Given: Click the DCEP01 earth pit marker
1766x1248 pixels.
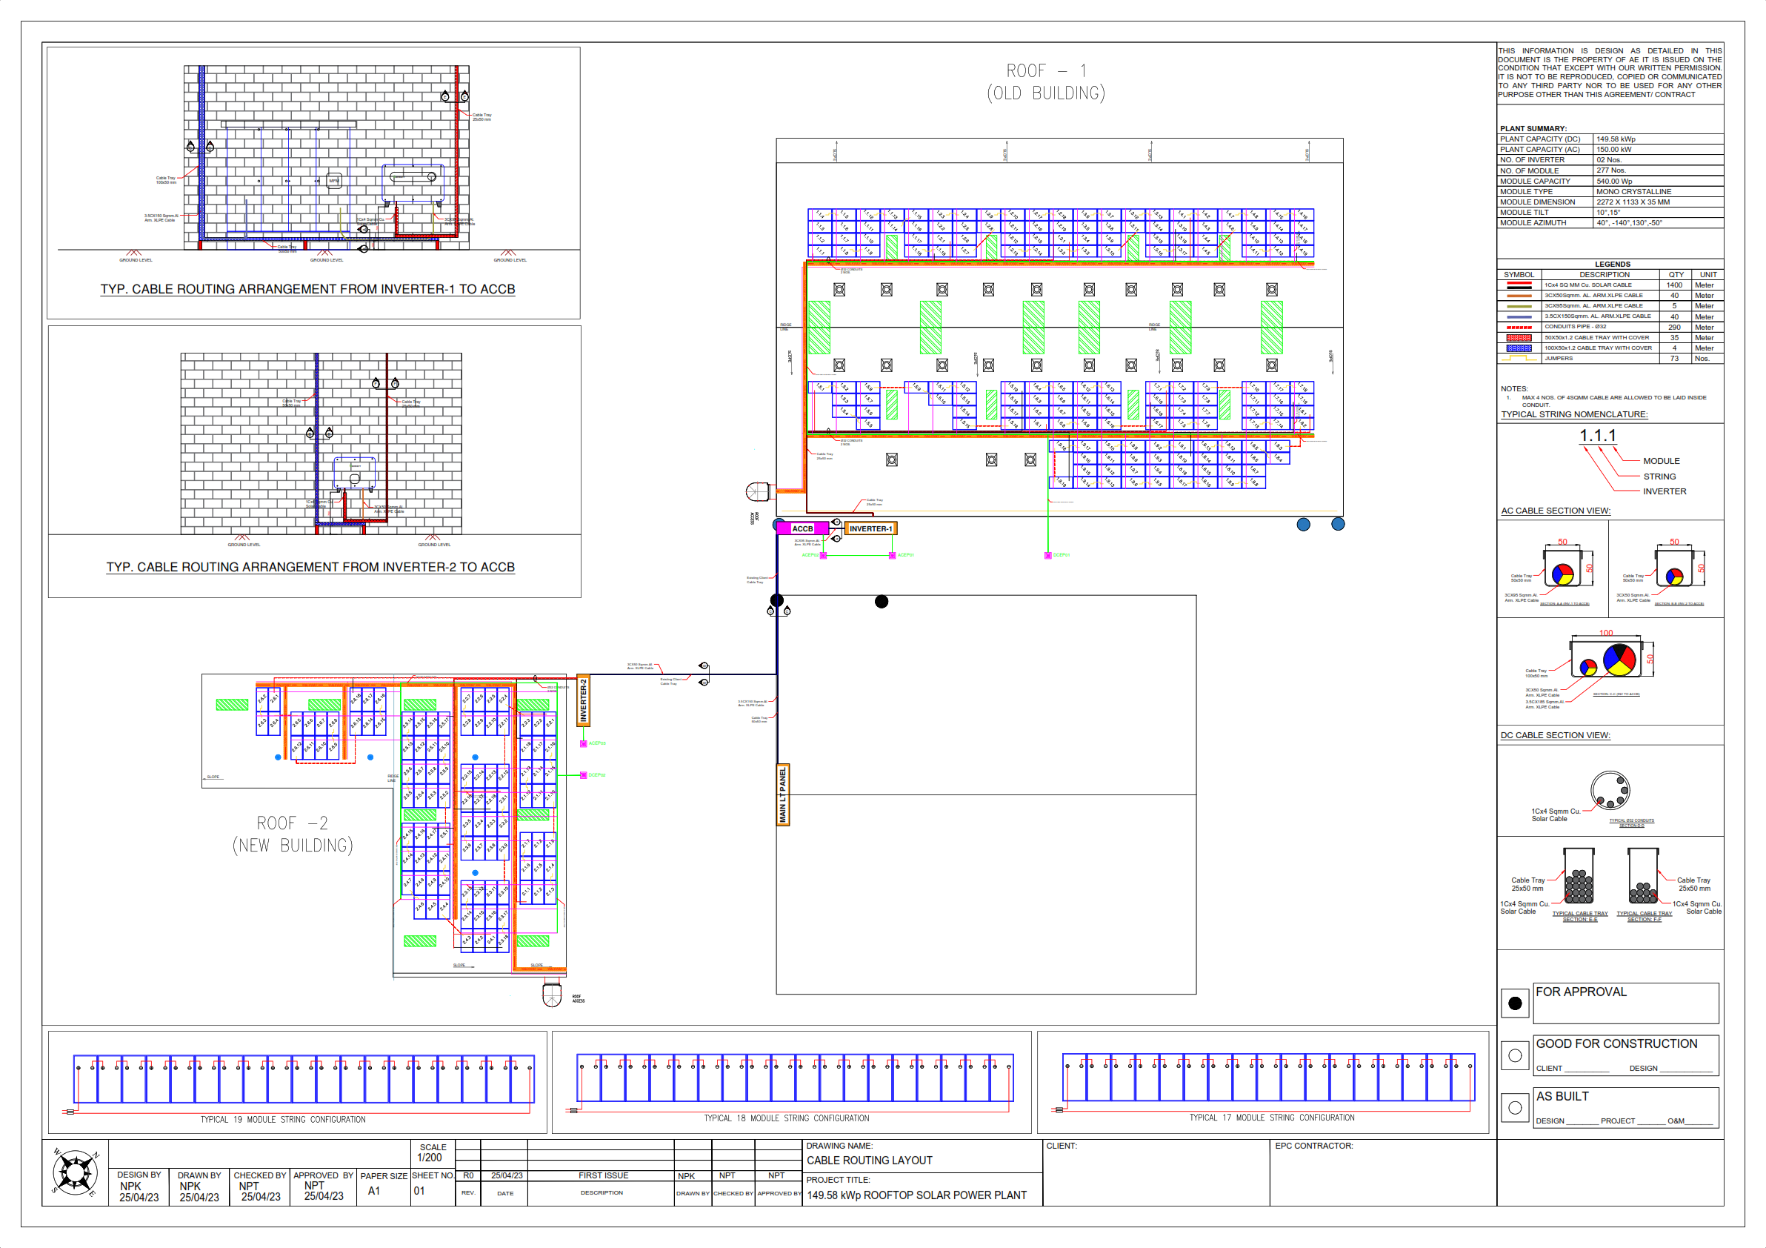Looking at the screenshot, I should pyautogui.click(x=1047, y=555).
